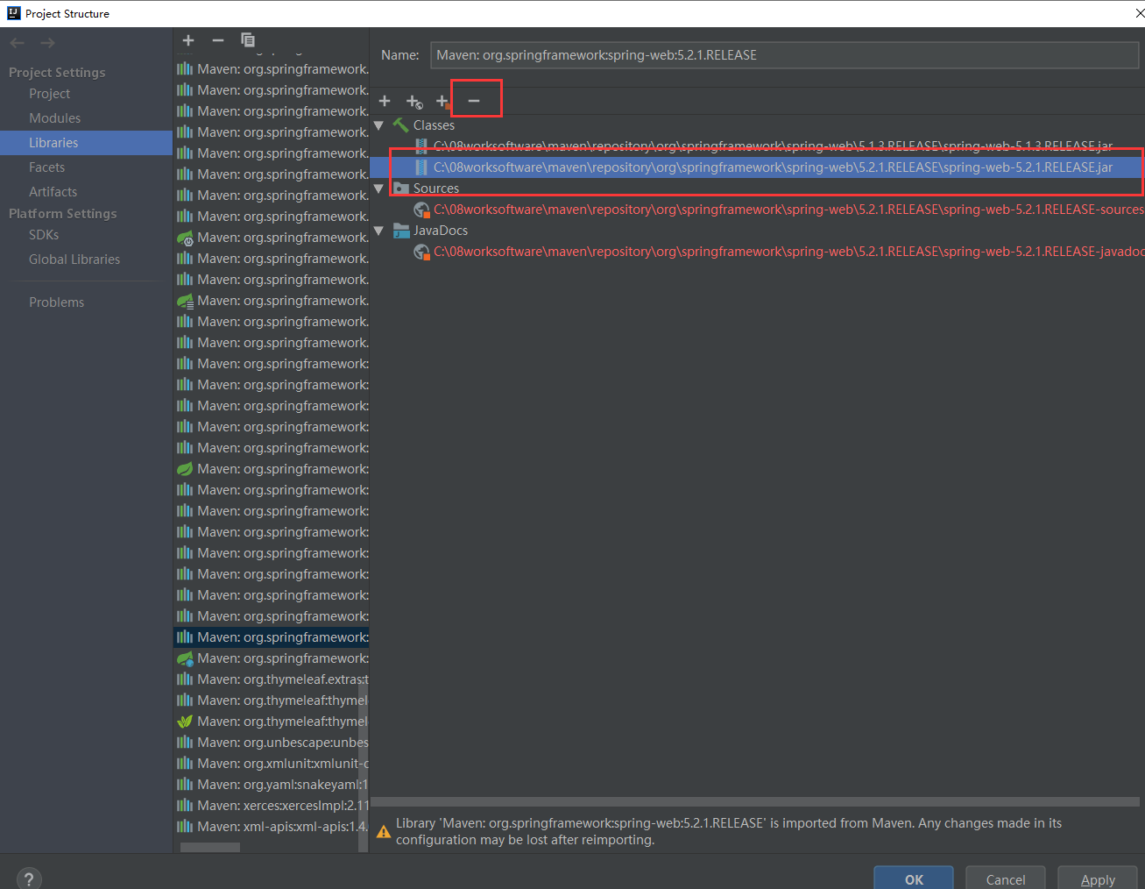
Task: Remove the selected jar root
Action: coord(474,101)
